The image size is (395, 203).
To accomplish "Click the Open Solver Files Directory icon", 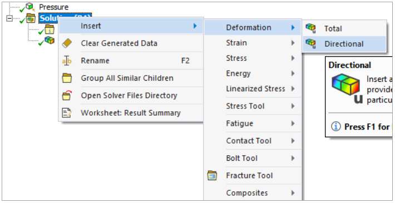I will tap(67, 96).
